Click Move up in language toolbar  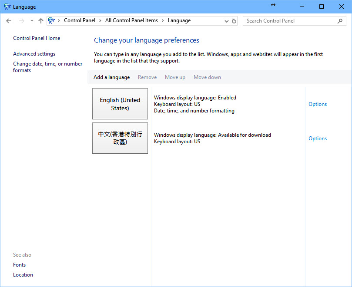175,77
